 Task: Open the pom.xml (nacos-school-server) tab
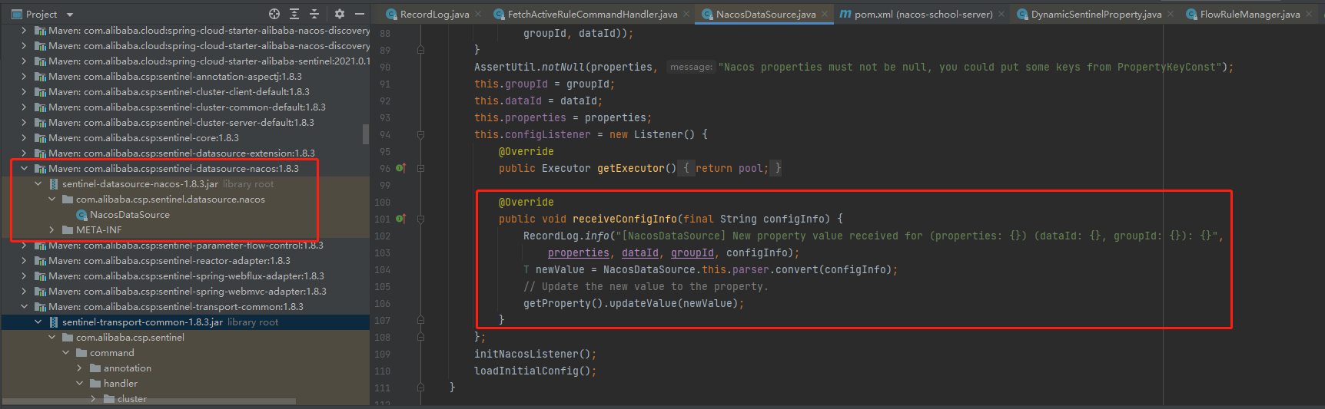coord(923,14)
